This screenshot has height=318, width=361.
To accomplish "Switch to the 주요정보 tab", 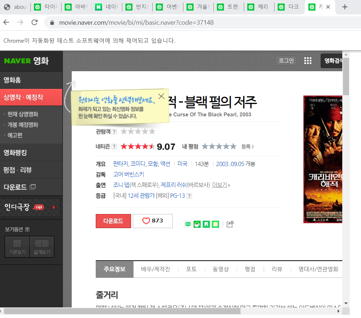I will pos(114,269).
